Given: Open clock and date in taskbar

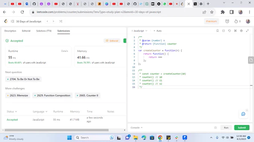Looking at the screenshot, I should pos(241,138).
